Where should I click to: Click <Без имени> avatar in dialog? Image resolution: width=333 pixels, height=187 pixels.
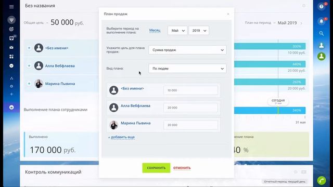click(x=113, y=90)
